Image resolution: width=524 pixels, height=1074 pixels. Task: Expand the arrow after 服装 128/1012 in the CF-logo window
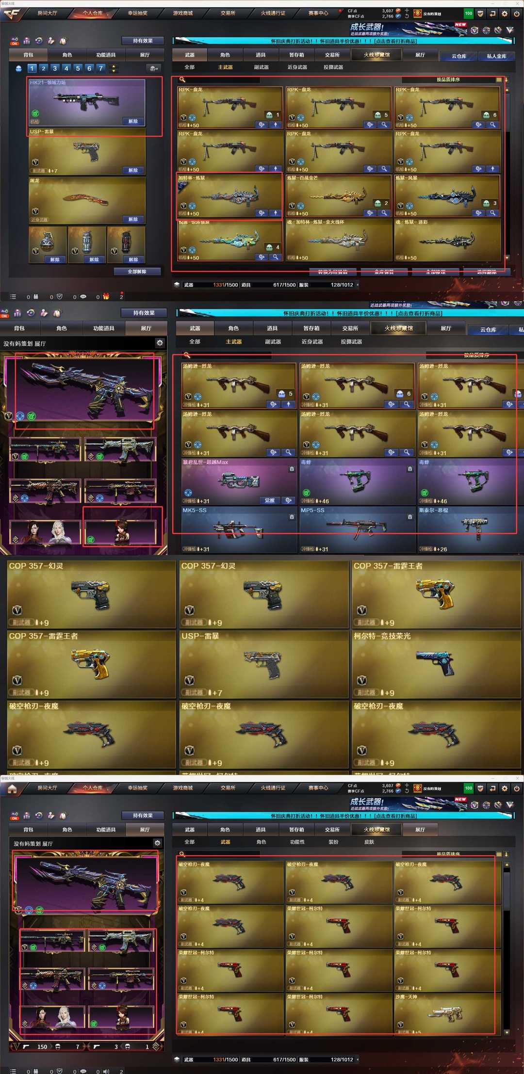click(358, 285)
